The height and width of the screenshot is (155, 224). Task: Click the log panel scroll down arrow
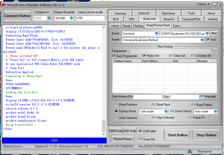(104, 134)
